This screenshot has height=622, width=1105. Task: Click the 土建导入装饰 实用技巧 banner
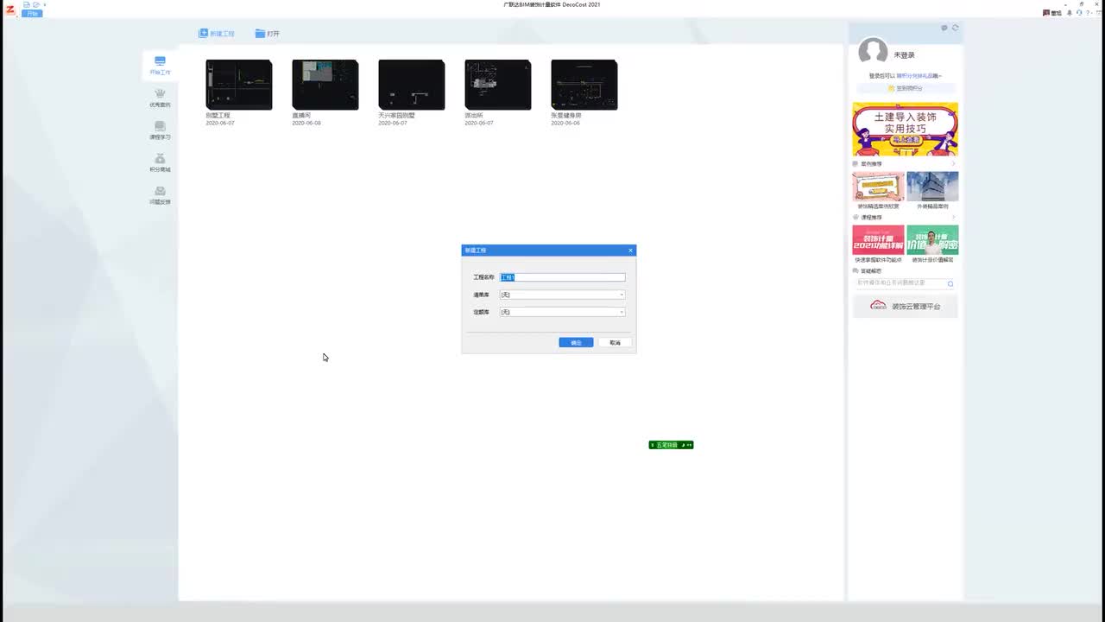click(905, 130)
